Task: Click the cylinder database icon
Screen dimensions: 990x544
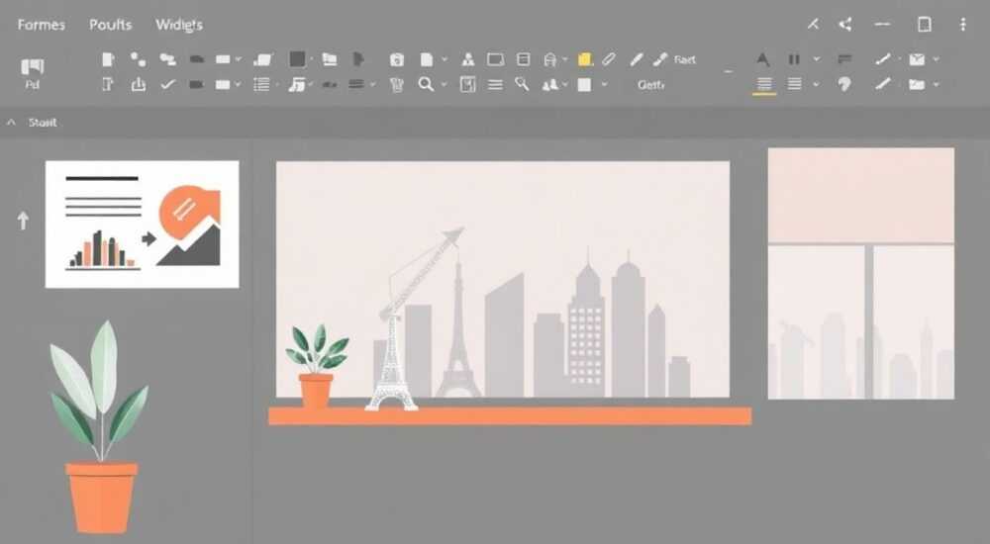Action: (524, 59)
